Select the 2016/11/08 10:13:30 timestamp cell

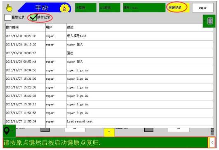pos(26,45)
